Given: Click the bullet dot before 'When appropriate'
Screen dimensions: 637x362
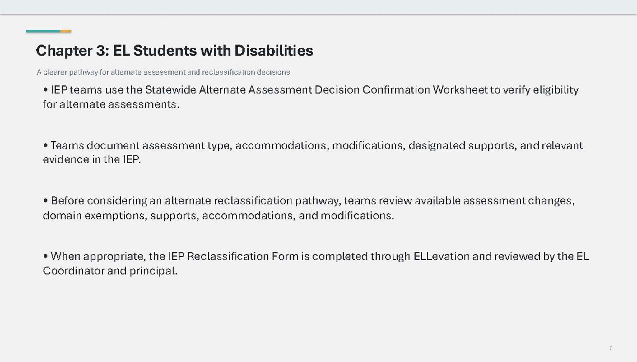Looking at the screenshot, I should click(x=46, y=256).
